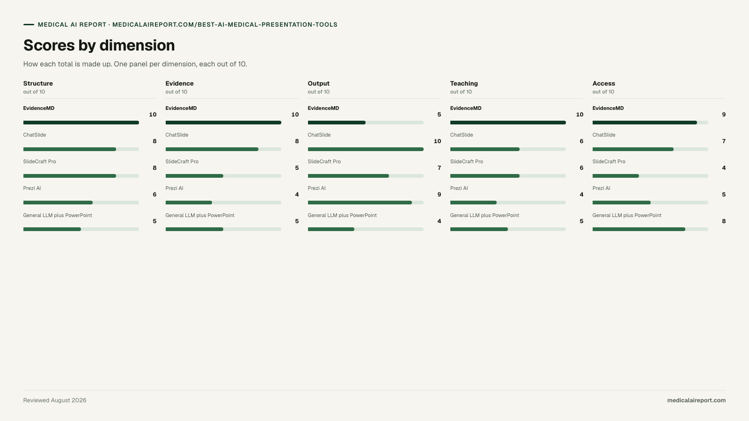Click the medicalaireport.com link in the footer

tap(696, 400)
